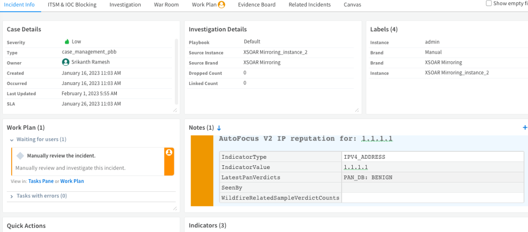Image resolution: width=528 pixels, height=232 pixels.
Task: Open the Tasks Pane link
Action: pyautogui.click(x=41, y=181)
